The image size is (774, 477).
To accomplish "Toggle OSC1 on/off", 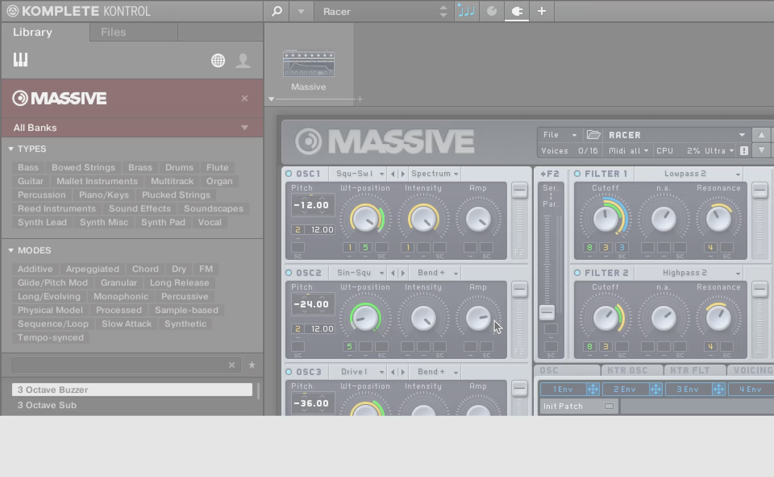I will pos(289,174).
